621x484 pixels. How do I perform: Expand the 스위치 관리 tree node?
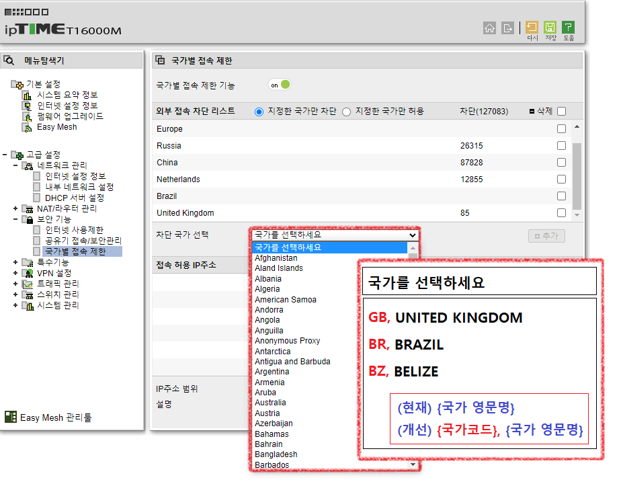click(15, 294)
